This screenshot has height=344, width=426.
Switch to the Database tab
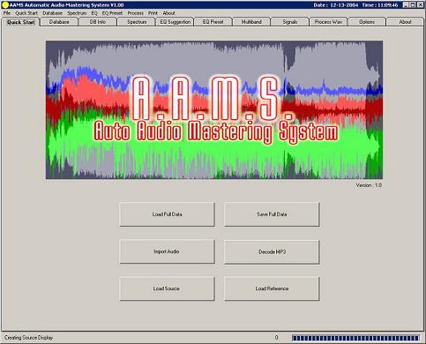pos(59,22)
